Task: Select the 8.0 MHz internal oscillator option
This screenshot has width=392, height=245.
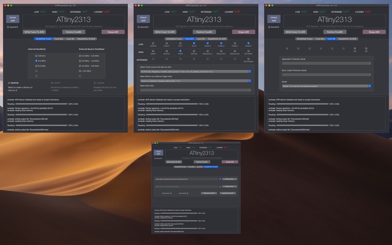Action: click(36, 66)
